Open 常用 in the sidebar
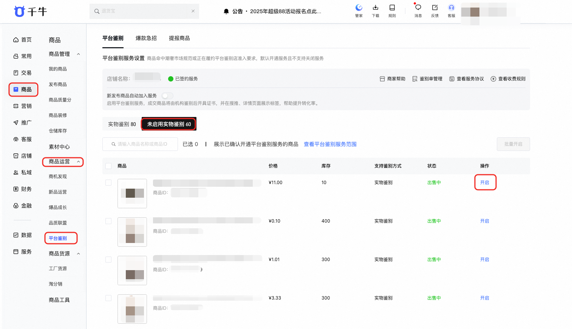The height and width of the screenshot is (329, 572). (x=23, y=56)
